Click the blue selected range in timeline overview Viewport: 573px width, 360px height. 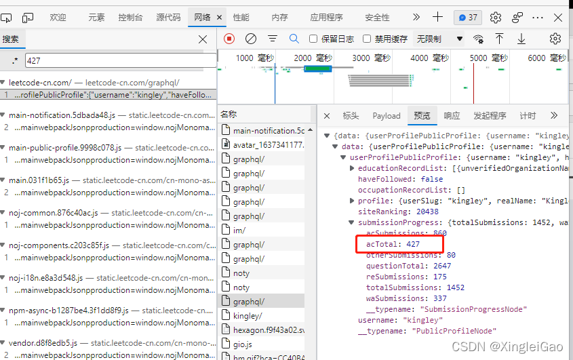click(317, 68)
